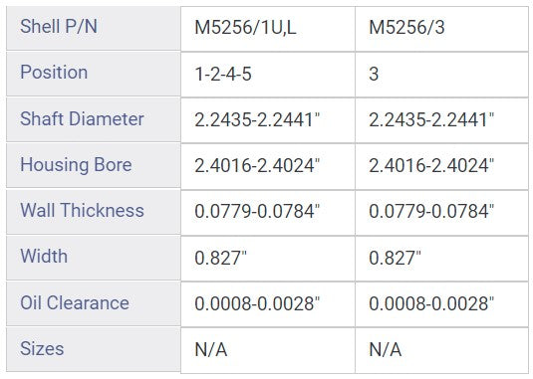Click the Wall Thickness row label
Screen dimensions: 533x379
point(93,212)
